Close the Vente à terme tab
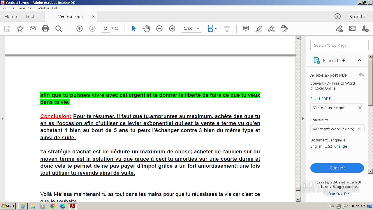 pyautogui.click(x=93, y=17)
